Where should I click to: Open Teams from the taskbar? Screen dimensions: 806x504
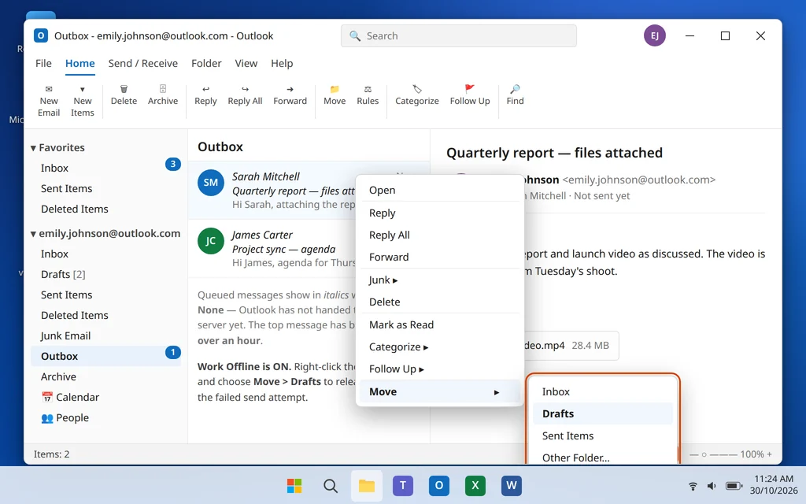click(403, 485)
